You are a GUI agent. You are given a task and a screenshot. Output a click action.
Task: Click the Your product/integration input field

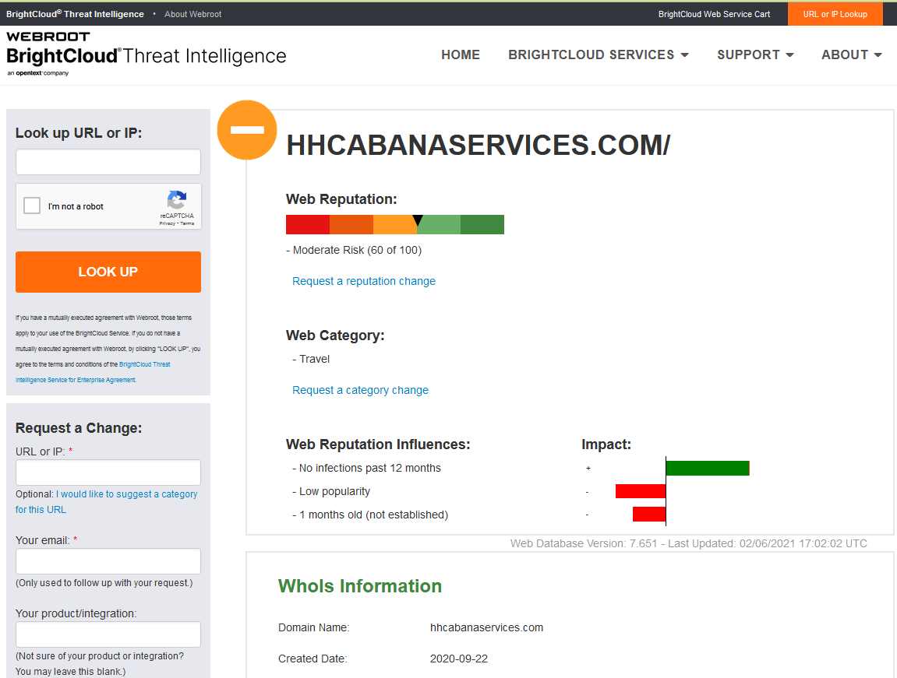108,634
